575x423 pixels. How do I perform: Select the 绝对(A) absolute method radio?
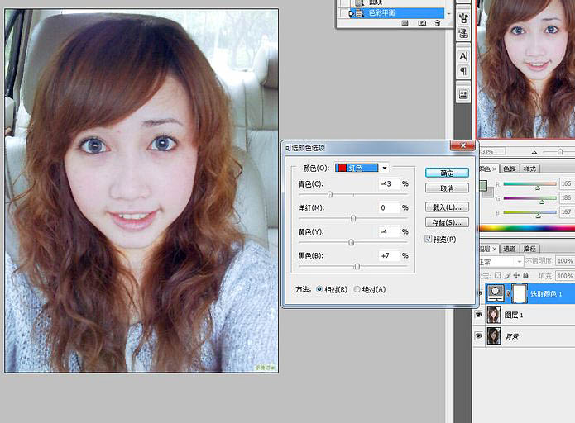tap(357, 289)
